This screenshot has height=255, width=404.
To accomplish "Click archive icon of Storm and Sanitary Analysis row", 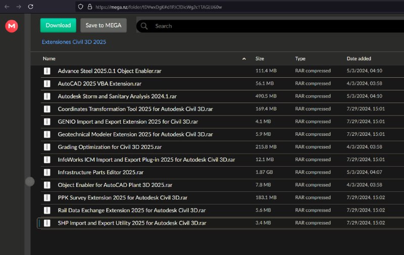I will click(47, 96).
